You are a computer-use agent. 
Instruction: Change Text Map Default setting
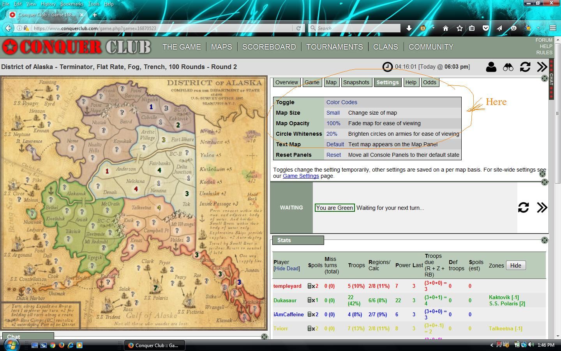(x=335, y=144)
